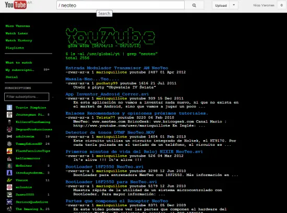This screenshot has height=213, width=287.
Task: Select What to watch in sidebar
Action: tap(19, 62)
